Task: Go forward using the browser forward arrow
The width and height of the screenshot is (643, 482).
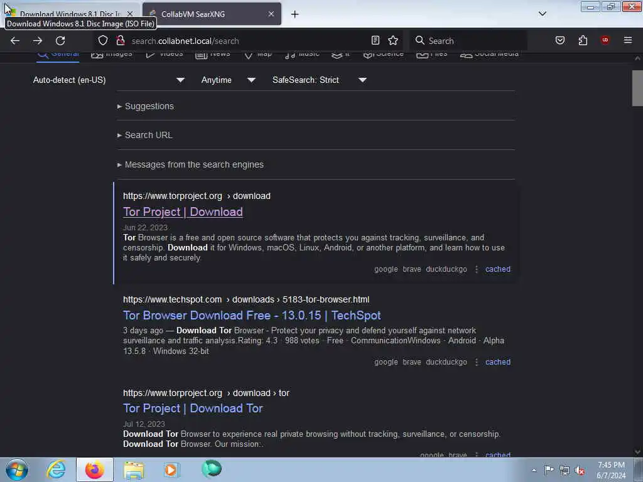Action: pyautogui.click(x=38, y=41)
